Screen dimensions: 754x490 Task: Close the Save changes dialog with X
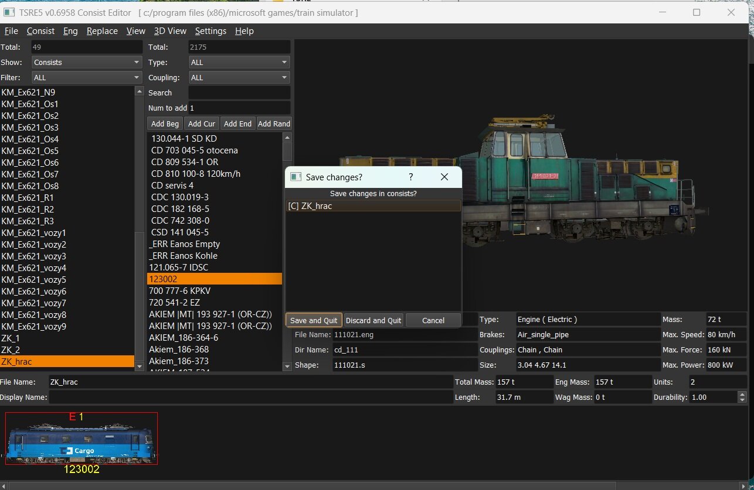(444, 177)
